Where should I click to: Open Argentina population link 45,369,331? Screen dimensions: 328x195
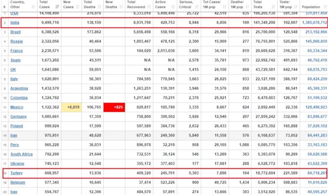[317, 88]
